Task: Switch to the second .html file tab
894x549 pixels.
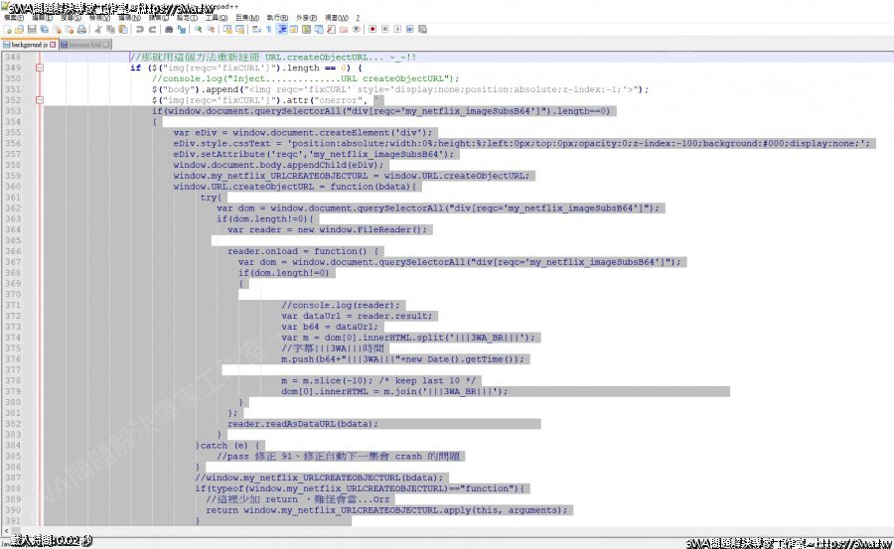Action: coord(82,45)
